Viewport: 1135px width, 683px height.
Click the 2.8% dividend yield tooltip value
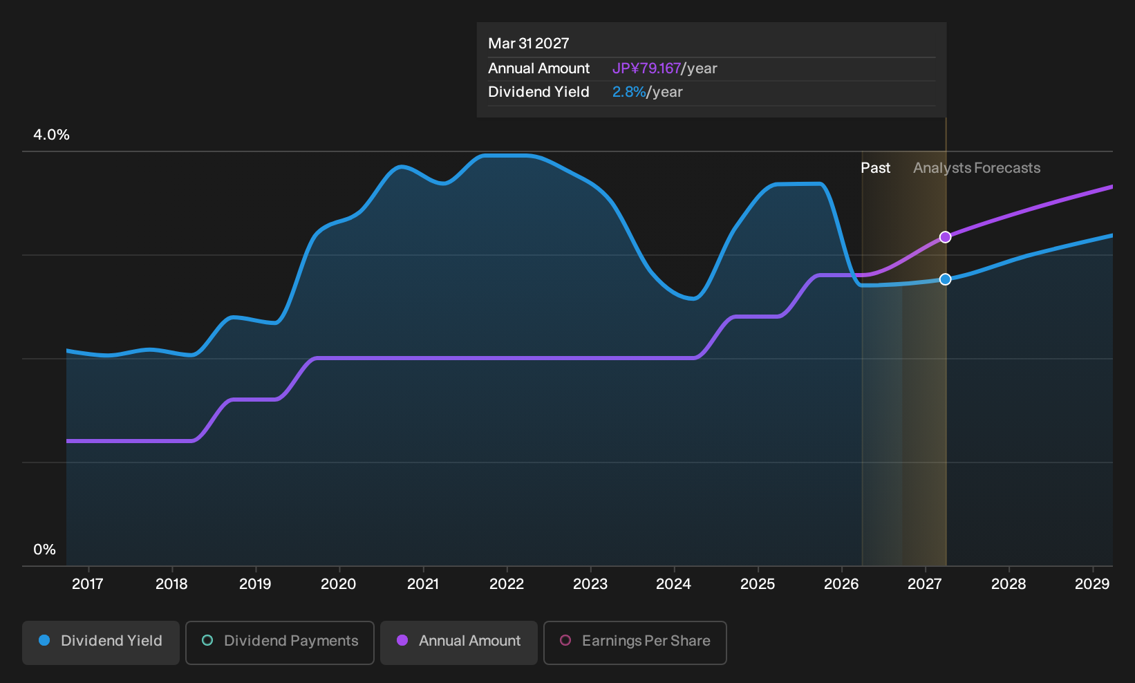click(629, 92)
